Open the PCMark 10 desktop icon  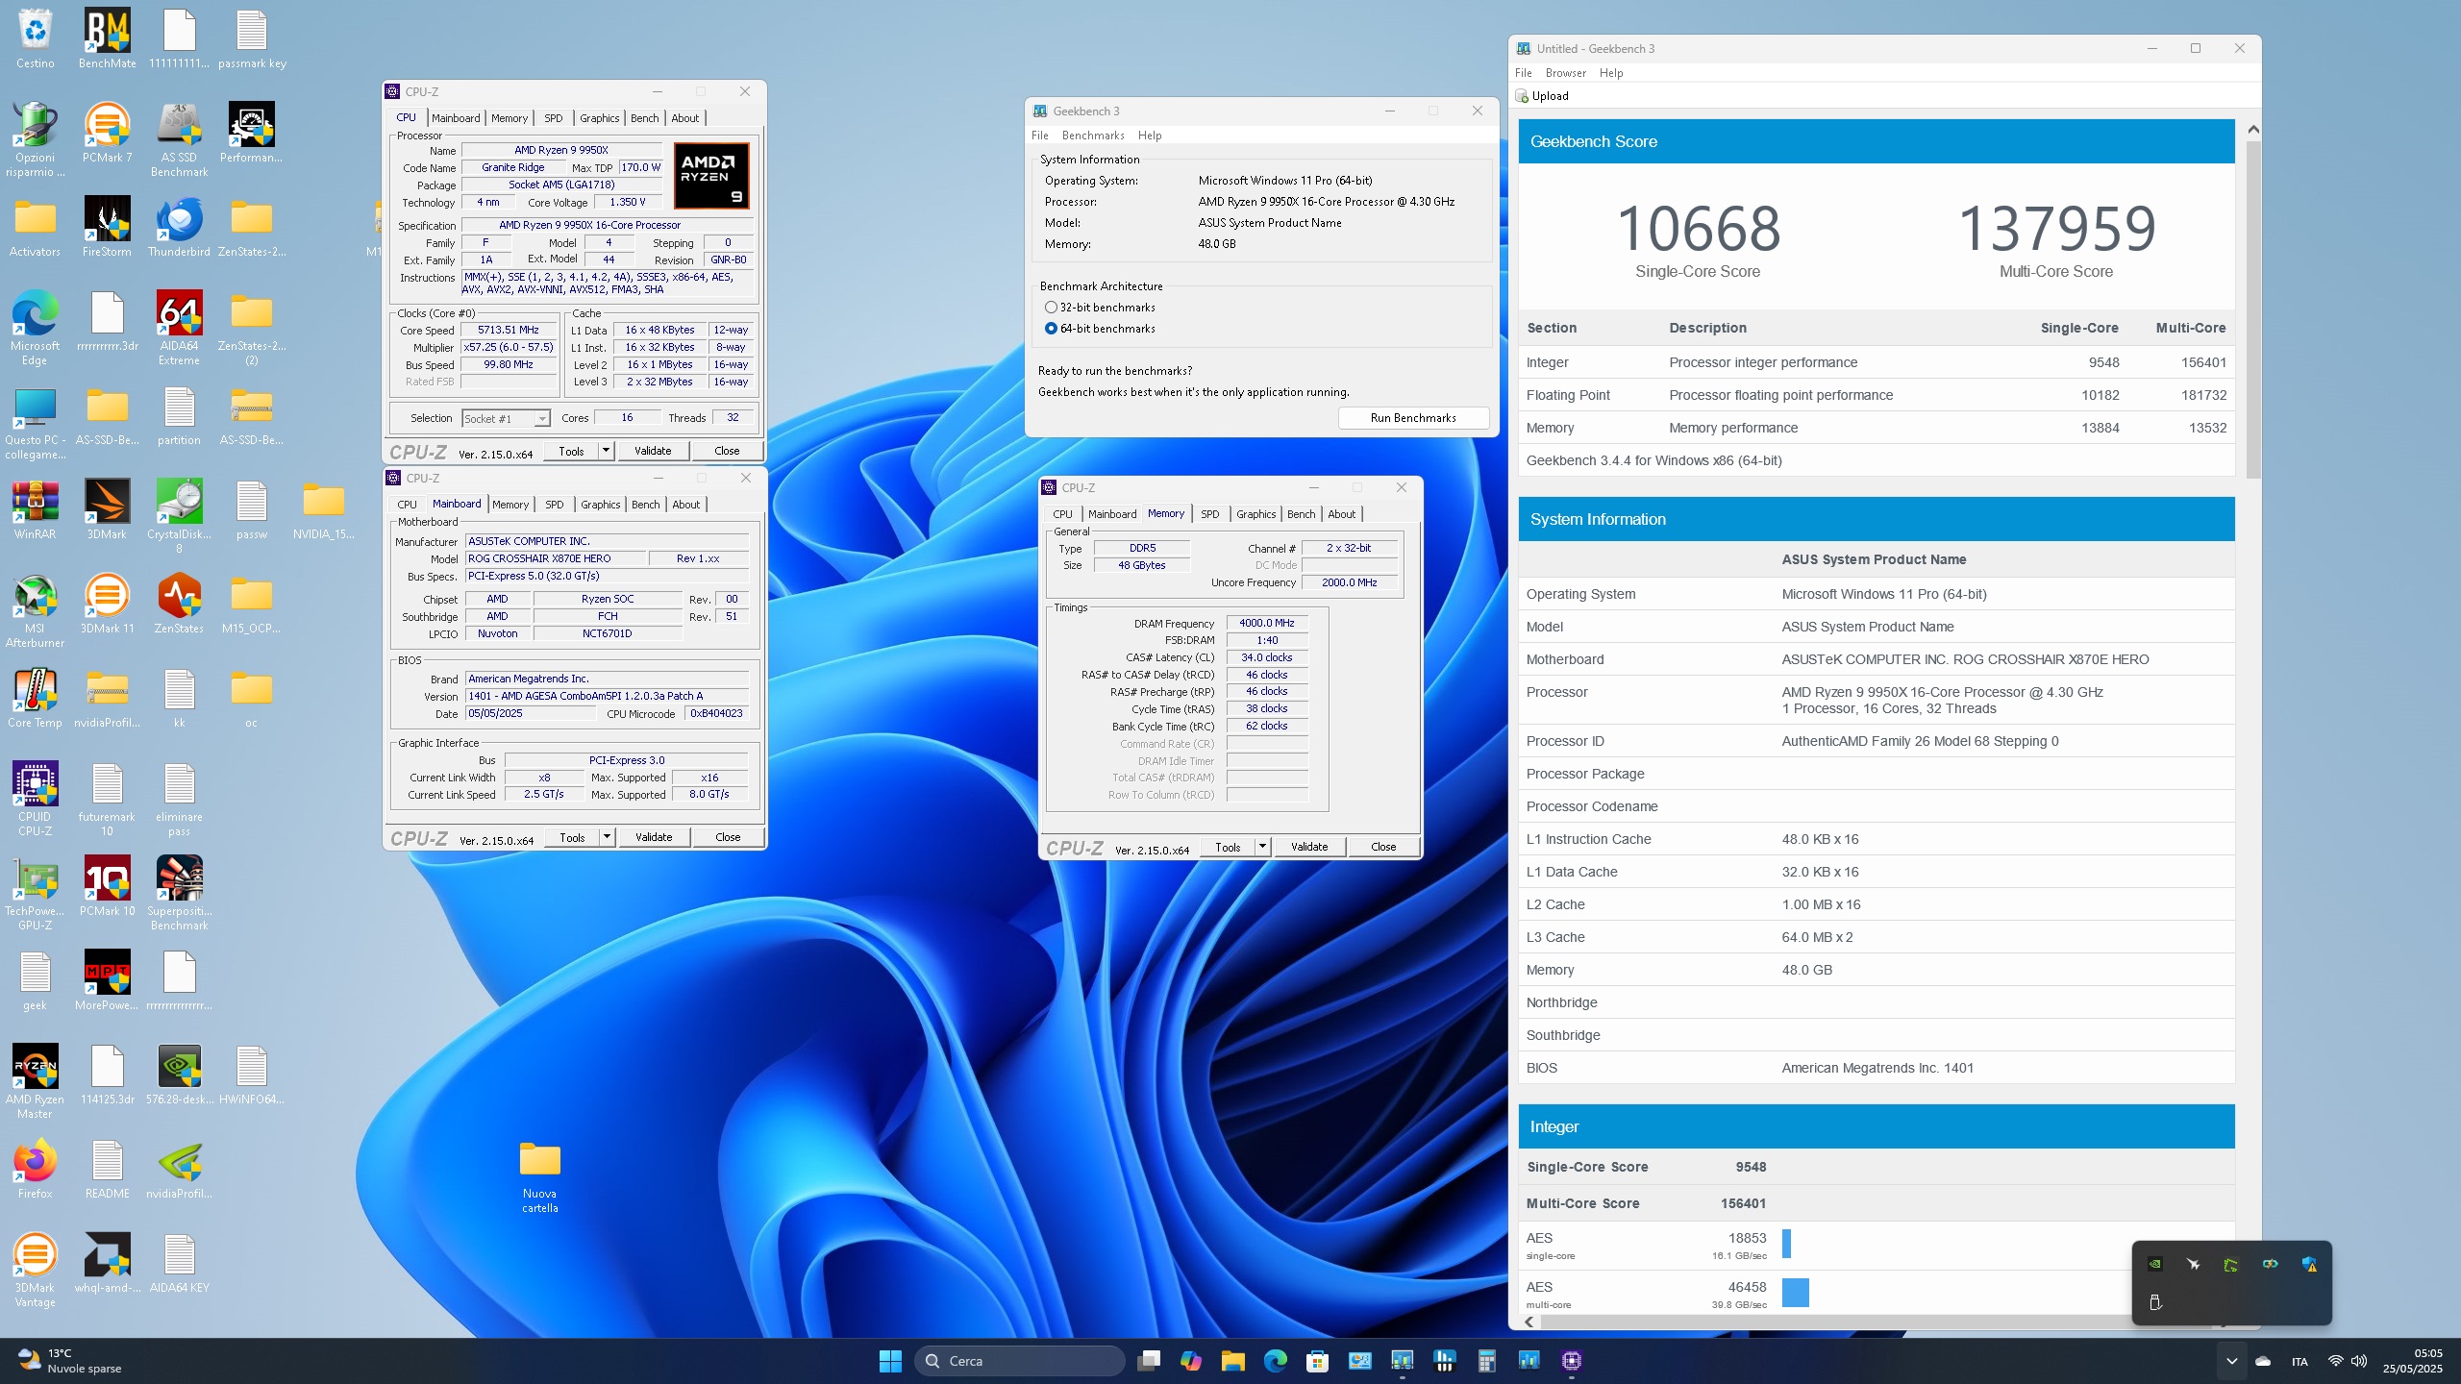(x=107, y=887)
